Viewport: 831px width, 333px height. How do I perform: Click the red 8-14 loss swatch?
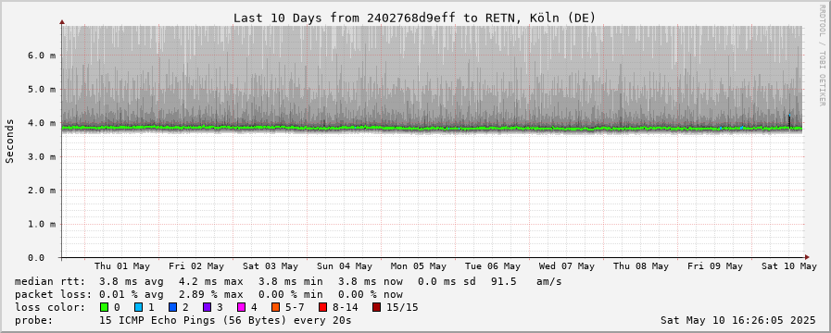point(322,307)
